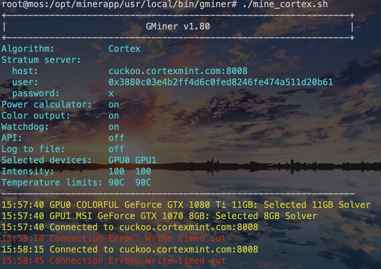The height and width of the screenshot is (269, 381).
Task: Click the Temperature limits label
Action: click(52, 182)
